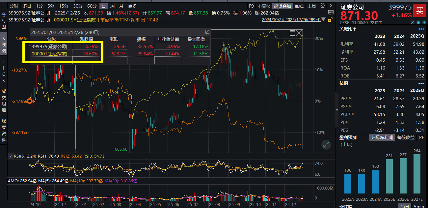
Task: Switch to the 周 weekly period tab
Action: point(112,6)
